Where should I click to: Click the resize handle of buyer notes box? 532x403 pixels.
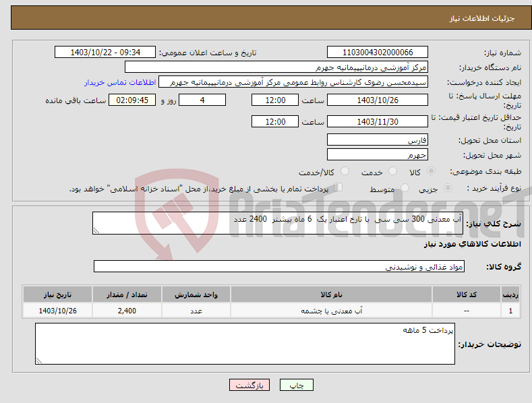(39, 361)
